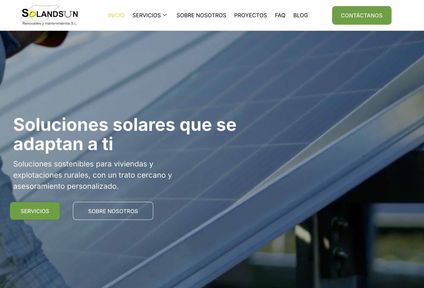The height and width of the screenshot is (288, 424).
Task: Click the outlined SOBRE NOSOTROS button
Action: pos(113,211)
